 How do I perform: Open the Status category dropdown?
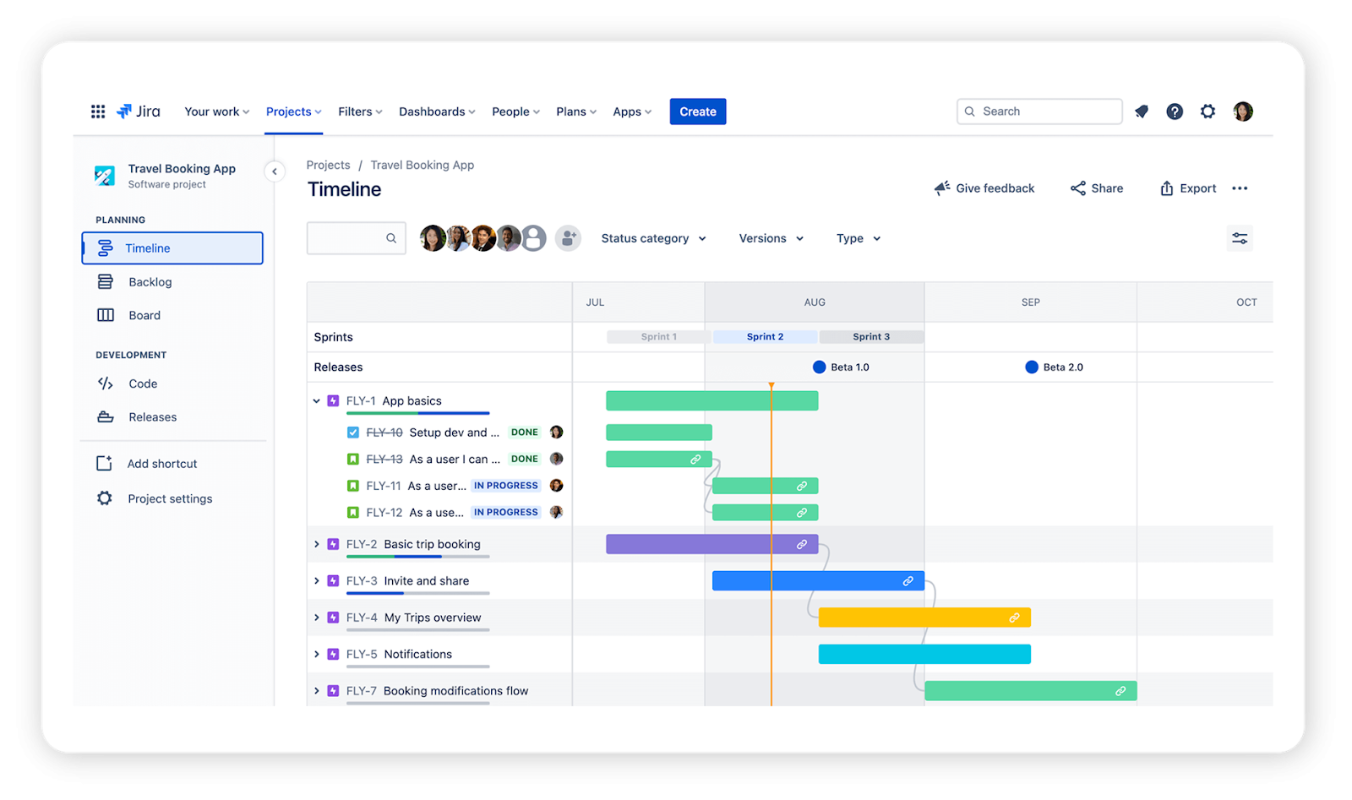click(x=652, y=238)
